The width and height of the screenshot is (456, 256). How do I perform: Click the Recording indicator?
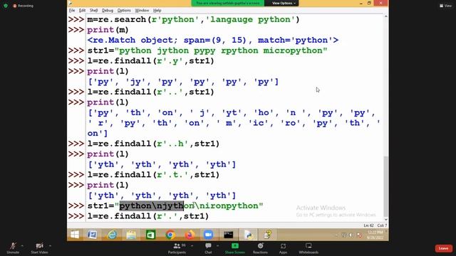(x=24, y=6)
